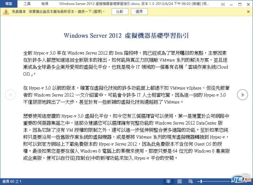253x185 pixels.
Task: Click the 先前版本 label in message bar
Action: (19, 12)
